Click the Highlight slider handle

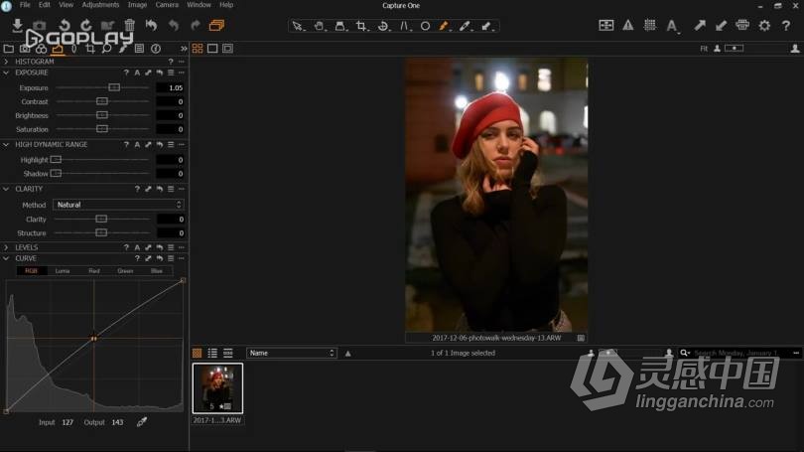[56, 160]
